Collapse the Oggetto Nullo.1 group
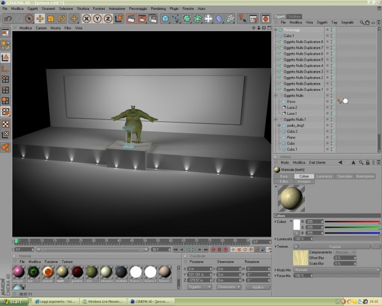The height and width of the screenshot is (306, 382). (276, 119)
